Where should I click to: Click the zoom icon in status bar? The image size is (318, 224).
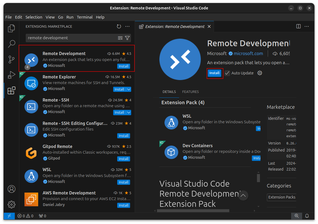pos(296,216)
